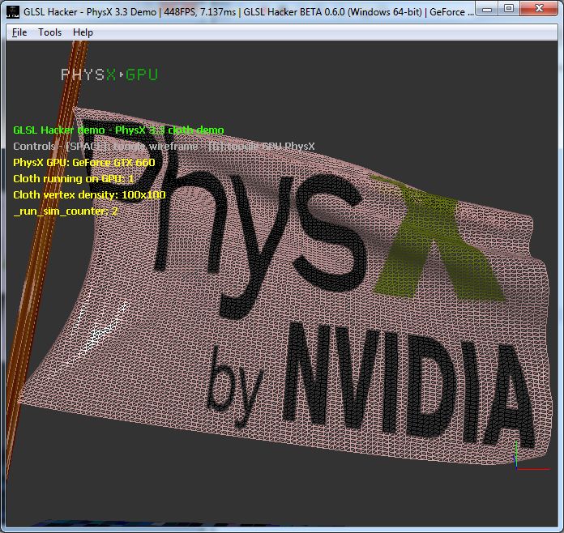This screenshot has width=564, height=533.
Task: Open the Help menu
Action: coord(83,32)
